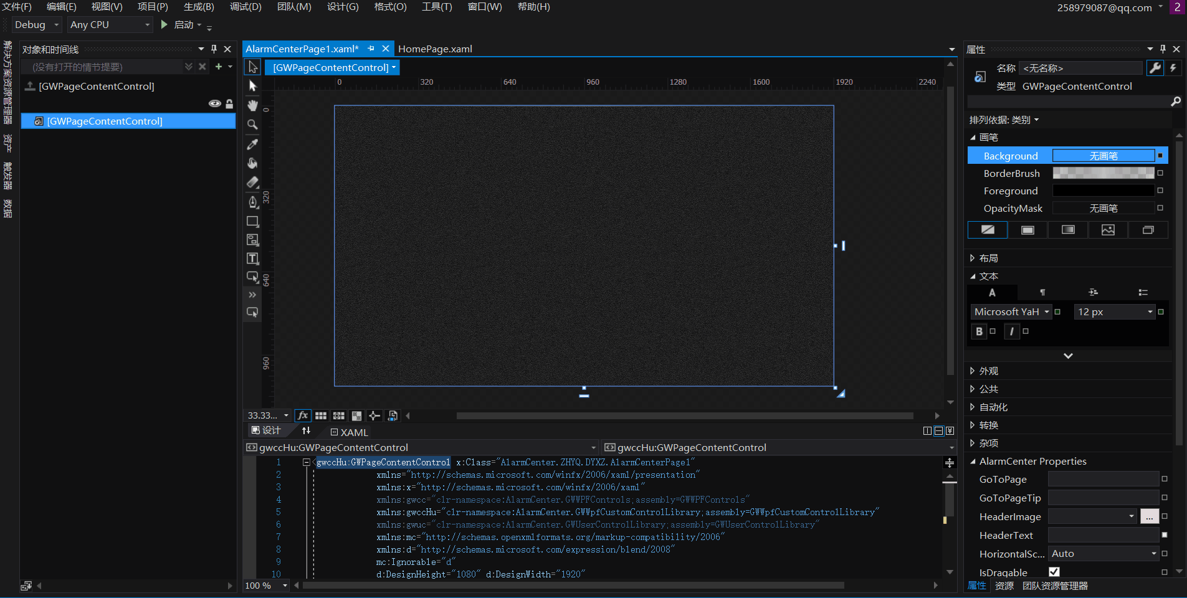Image resolution: width=1187 pixels, height=598 pixels.
Task: Open the 调试(D) menu
Action: tap(246, 7)
